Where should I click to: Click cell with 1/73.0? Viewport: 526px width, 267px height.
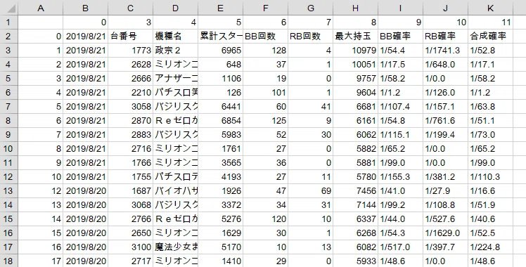tap(490, 135)
